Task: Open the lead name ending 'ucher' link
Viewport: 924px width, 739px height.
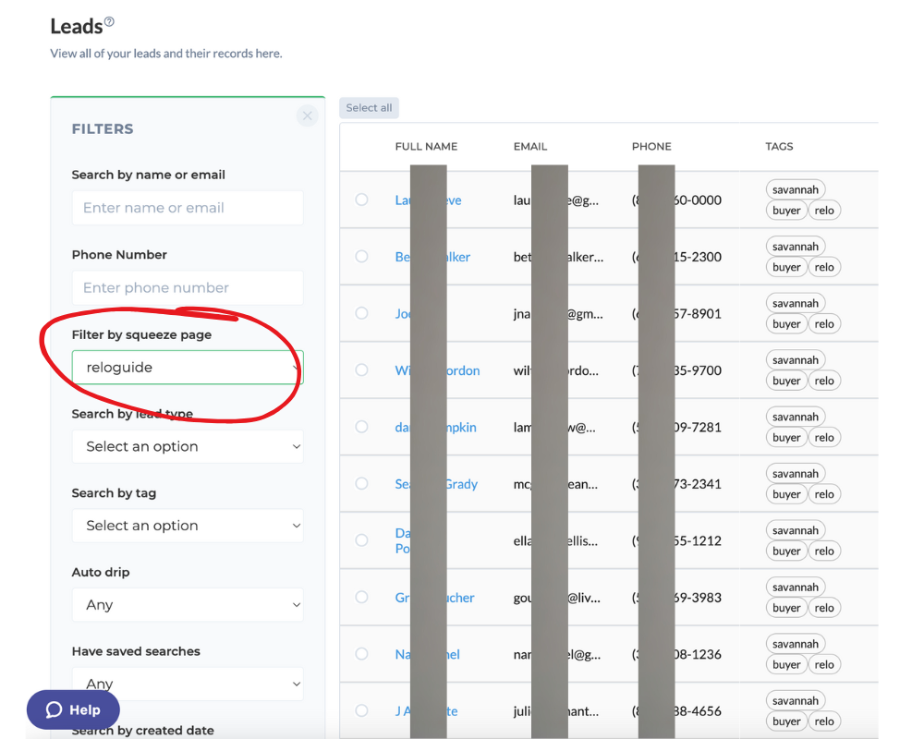Action: (x=434, y=598)
